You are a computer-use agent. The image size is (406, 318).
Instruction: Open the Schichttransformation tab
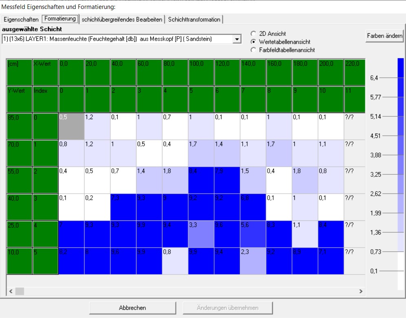[194, 20]
